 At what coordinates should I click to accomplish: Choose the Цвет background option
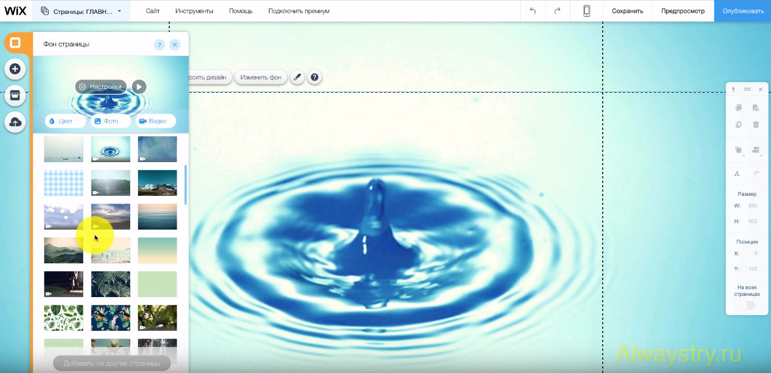[65, 121]
